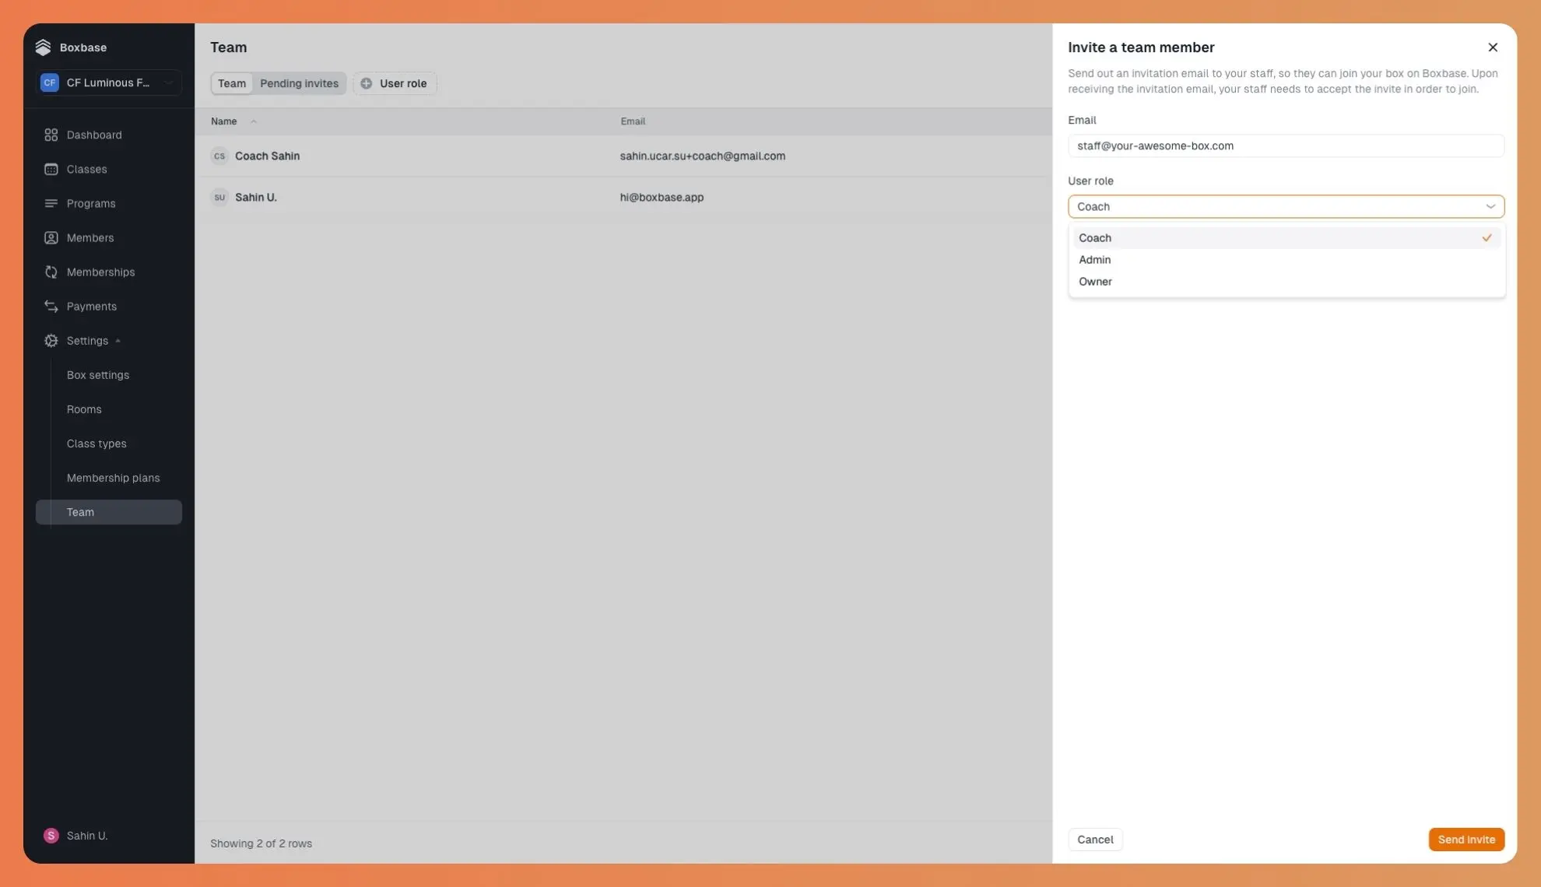Screen dimensions: 1541x887
Task: Switch to Pending invites tab
Action: coord(299,83)
